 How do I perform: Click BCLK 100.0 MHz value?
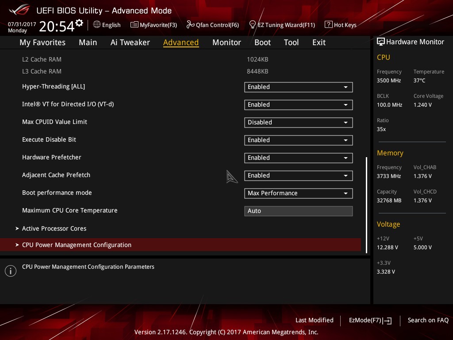click(389, 104)
